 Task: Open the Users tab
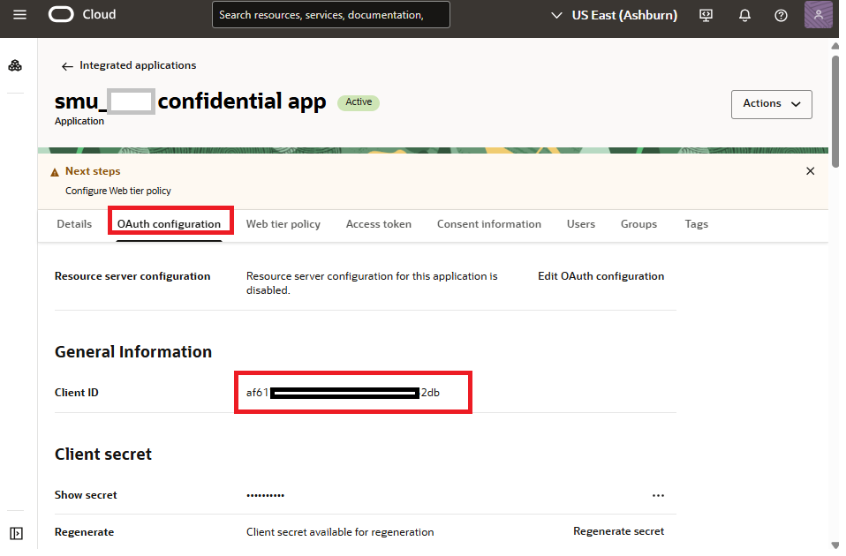[580, 224]
